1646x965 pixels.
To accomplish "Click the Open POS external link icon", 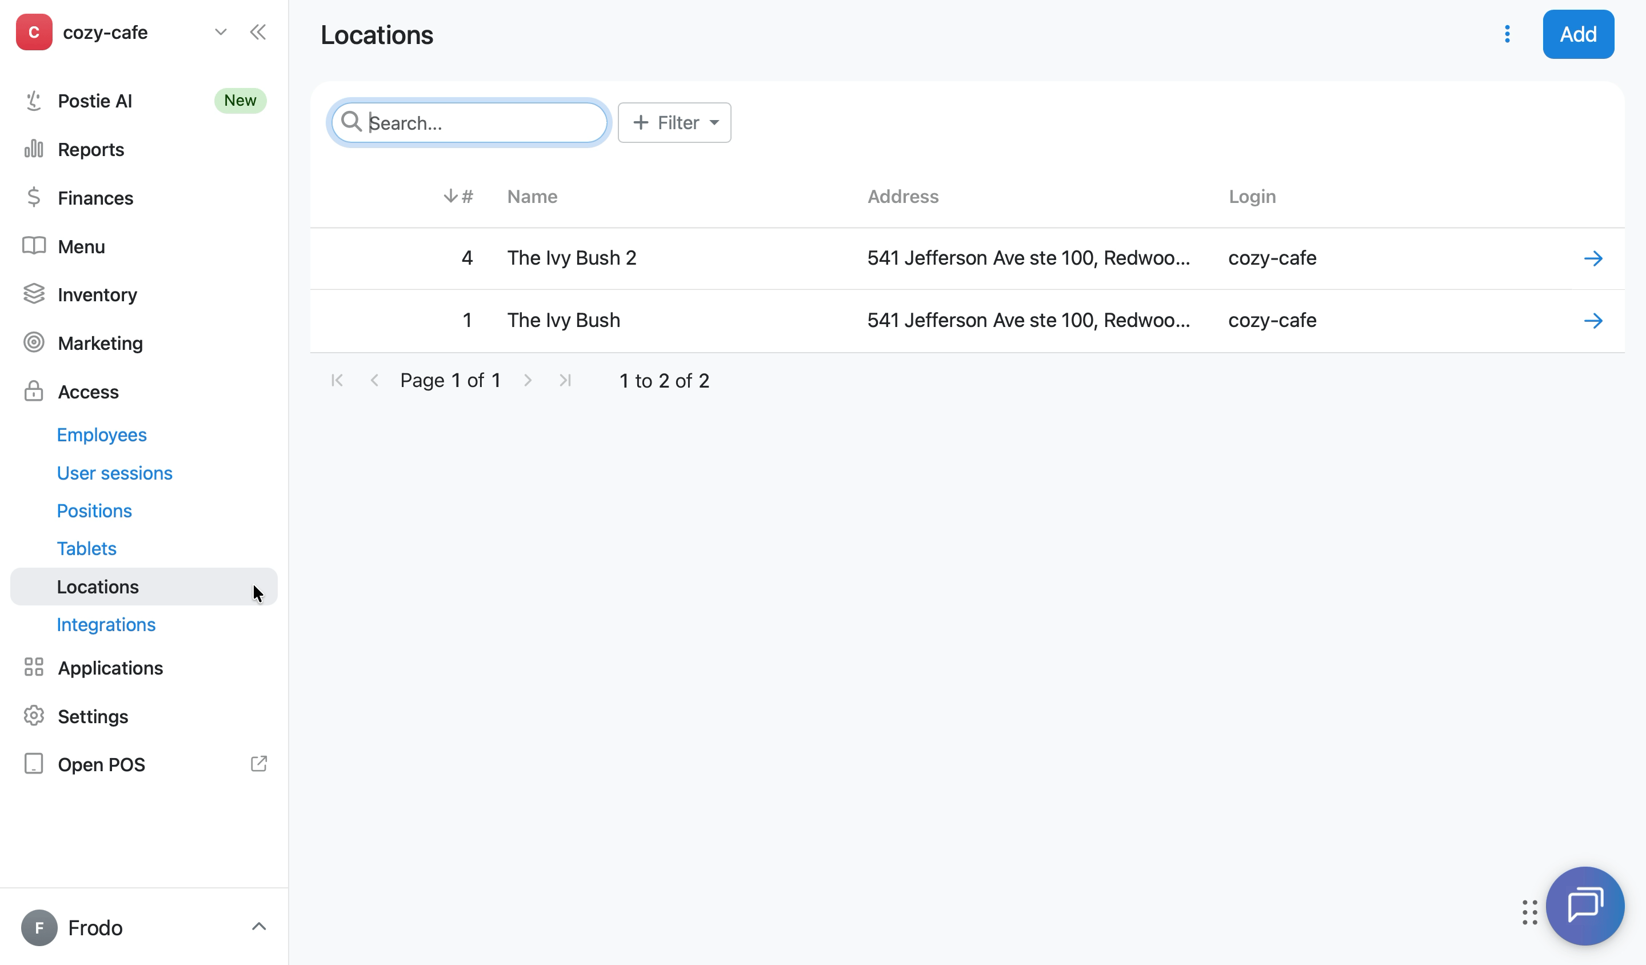I will coord(259,764).
